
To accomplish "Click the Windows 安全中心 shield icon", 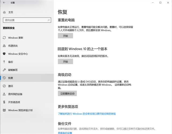I will 4,54.
